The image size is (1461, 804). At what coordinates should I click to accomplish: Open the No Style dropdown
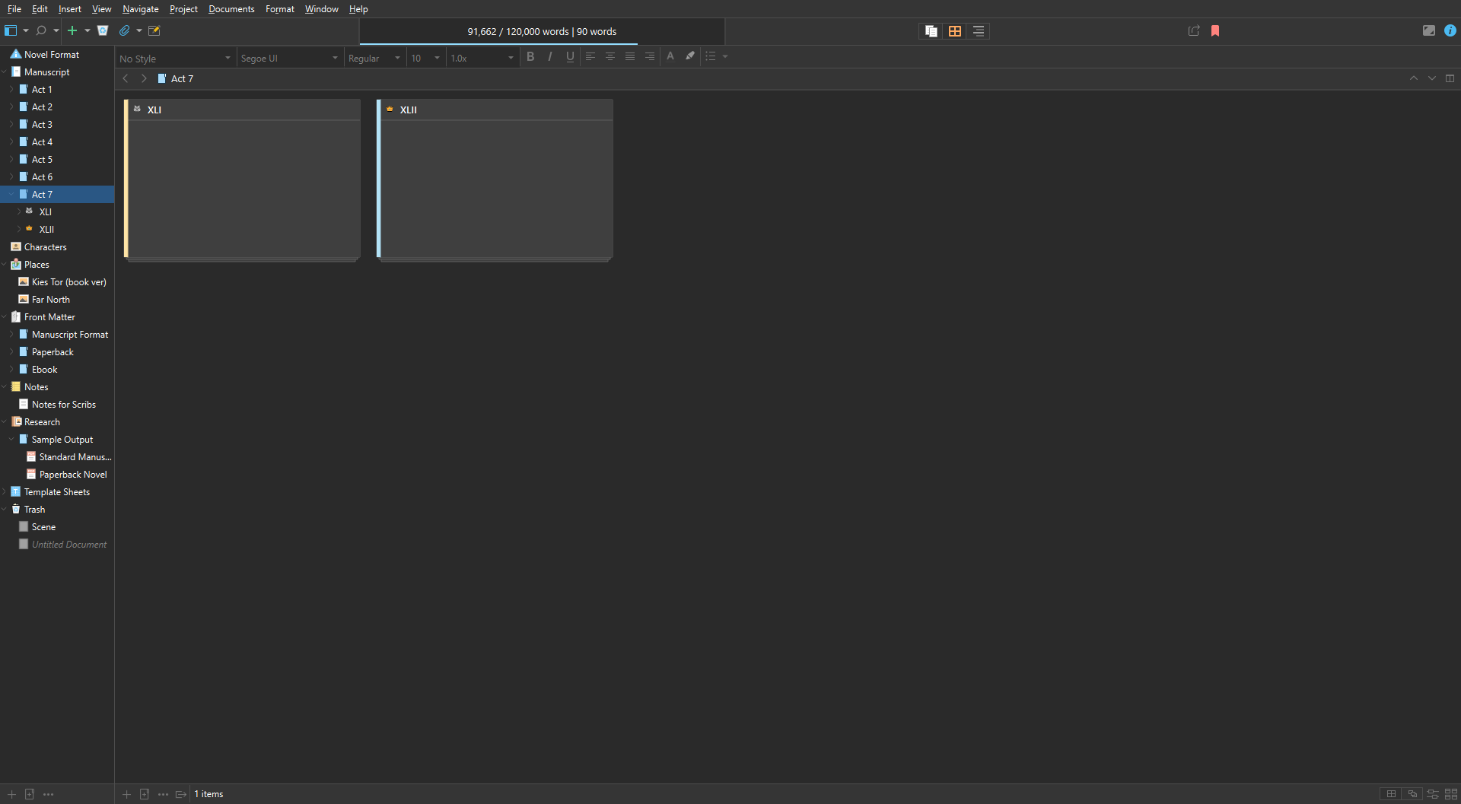pyautogui.click(x=174, y=59)
